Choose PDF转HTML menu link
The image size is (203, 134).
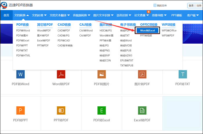[23, 55]
